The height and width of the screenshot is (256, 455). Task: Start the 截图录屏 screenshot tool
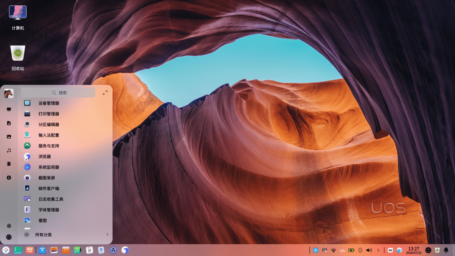[46, 177]
